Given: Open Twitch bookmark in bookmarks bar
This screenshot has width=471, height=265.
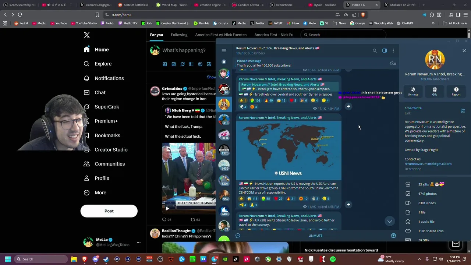Looking at the screenshot, I should 107,23.
